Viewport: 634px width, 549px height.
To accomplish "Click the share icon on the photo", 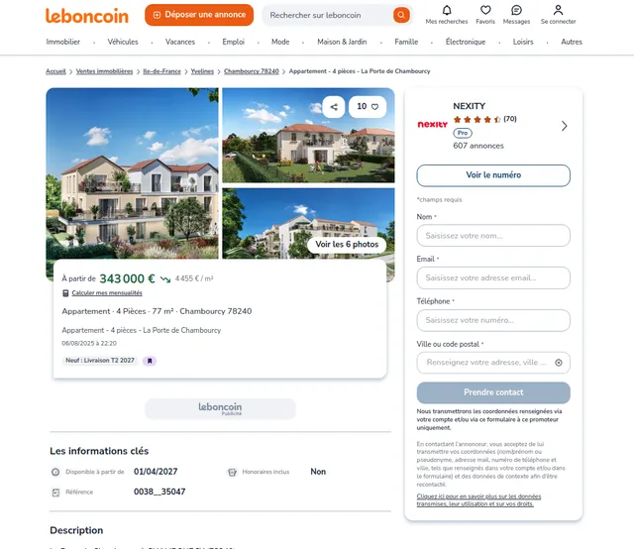I will pyautogui.click(x=334, y=107).
